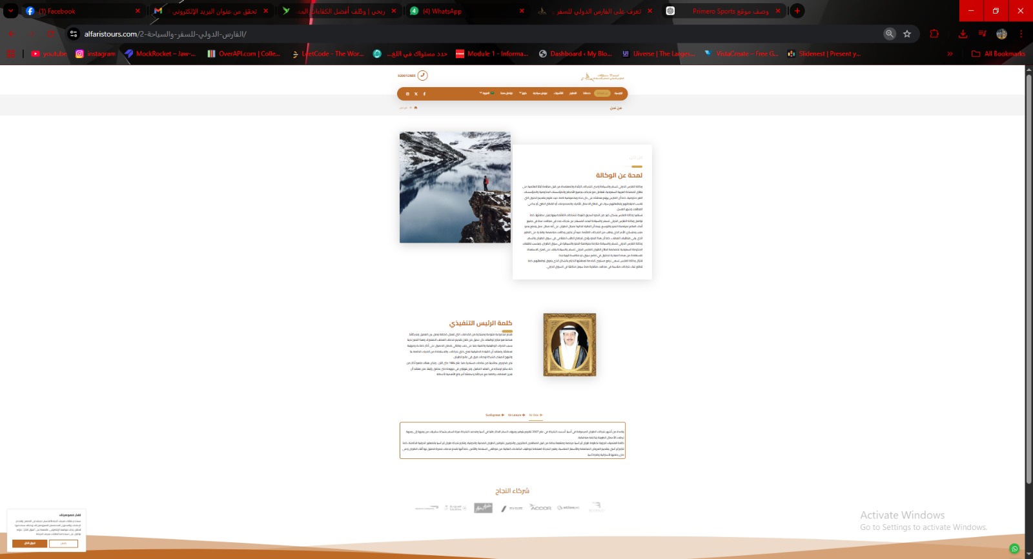Bookmark this page with the star icon
Screen dimensions: 1033x559
click(907, 34)
